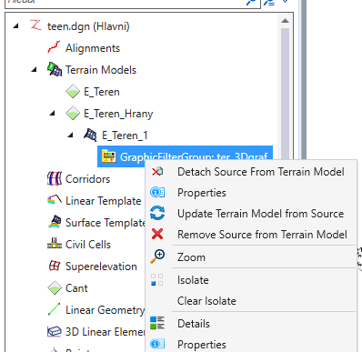This screenshot has height=352, width=362.
Task: Select the E_Teren_1 tree item
Action: [125, 136]
